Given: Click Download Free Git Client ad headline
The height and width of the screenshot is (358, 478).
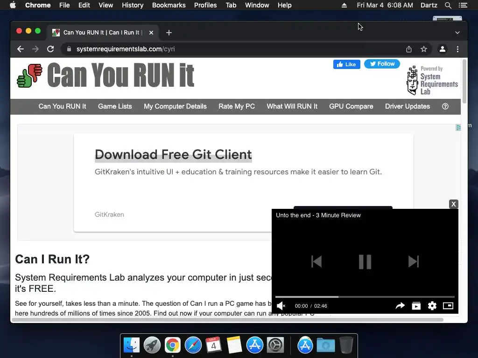Looking at the screenshot, I should point(173,154).
